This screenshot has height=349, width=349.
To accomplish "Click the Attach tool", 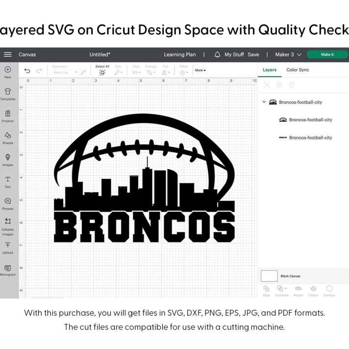I will 298,291.
